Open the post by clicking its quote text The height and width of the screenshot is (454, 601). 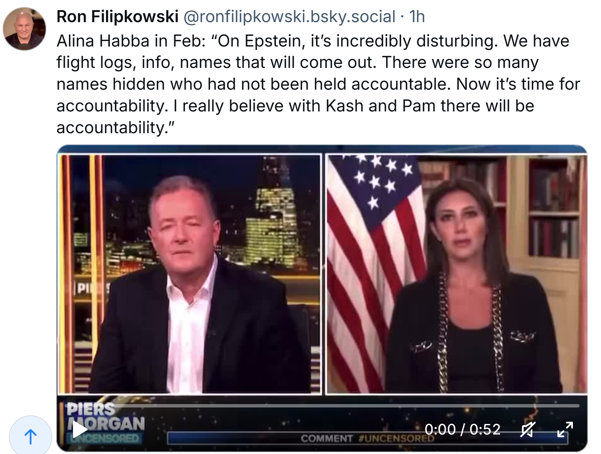coord(318,84)
